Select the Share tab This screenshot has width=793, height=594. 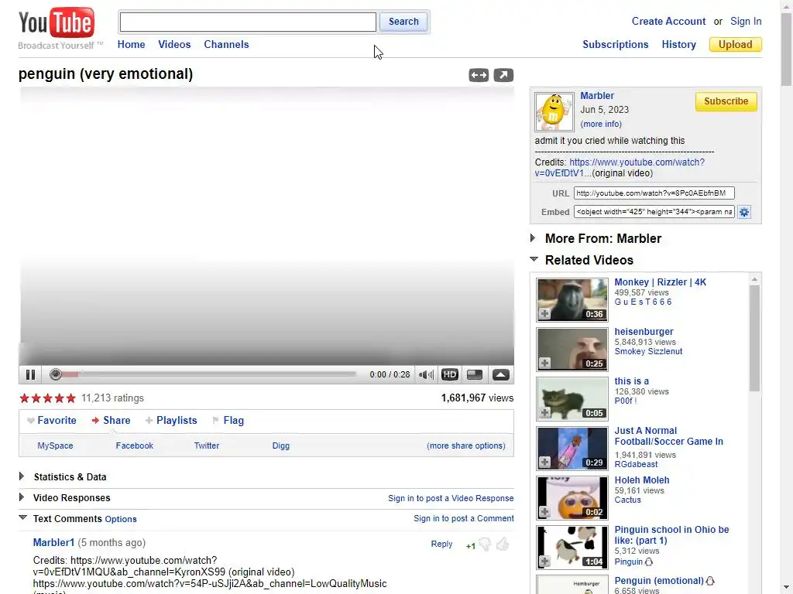point(112,420)
